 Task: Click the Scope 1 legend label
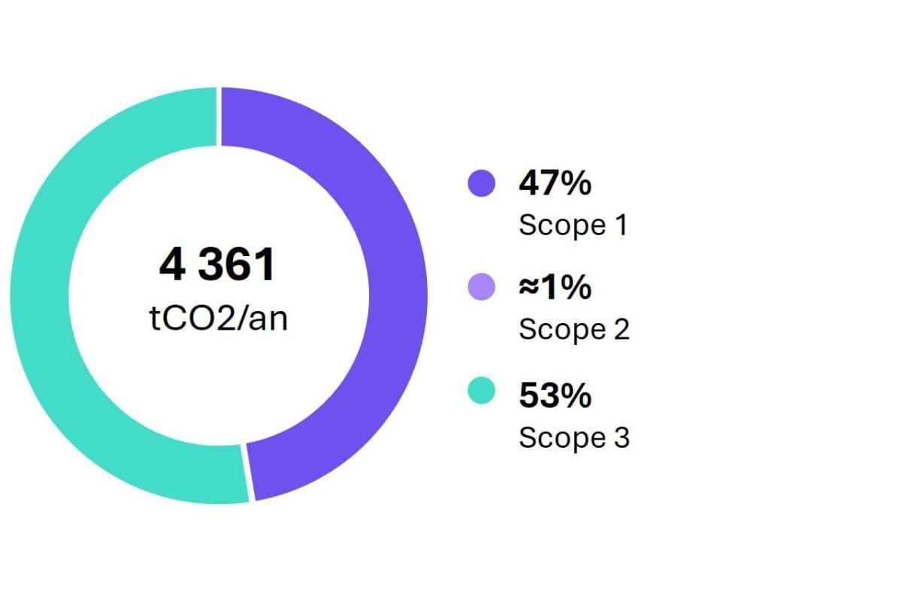tap(573, 225)
